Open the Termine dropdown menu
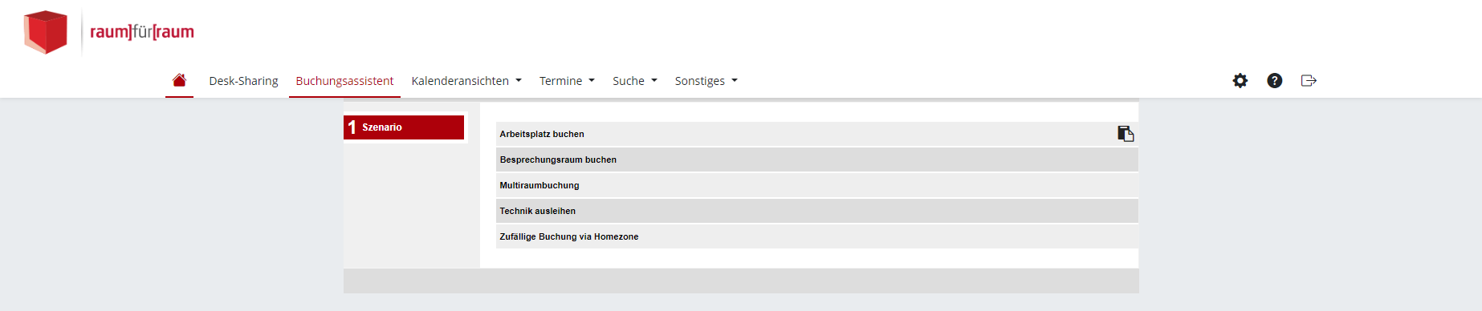1482x311 pixels. [x=567, y=81]
